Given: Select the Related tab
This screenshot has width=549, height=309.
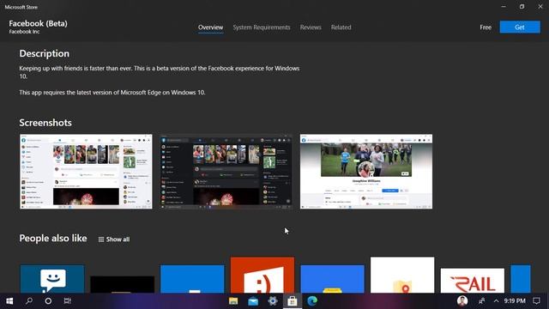Looking at the screenshot, I should tap(341, 27).
